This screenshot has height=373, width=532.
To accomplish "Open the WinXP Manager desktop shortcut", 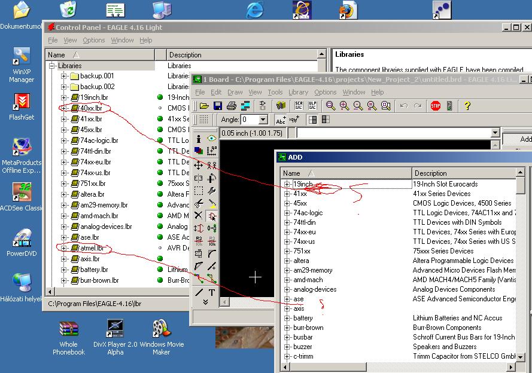I will coord(22,65).
